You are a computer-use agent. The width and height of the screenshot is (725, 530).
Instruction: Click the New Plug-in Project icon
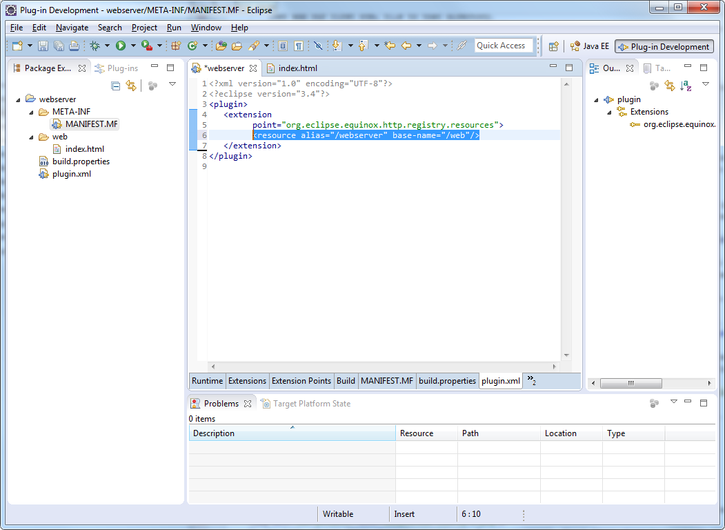click(176, 46)
